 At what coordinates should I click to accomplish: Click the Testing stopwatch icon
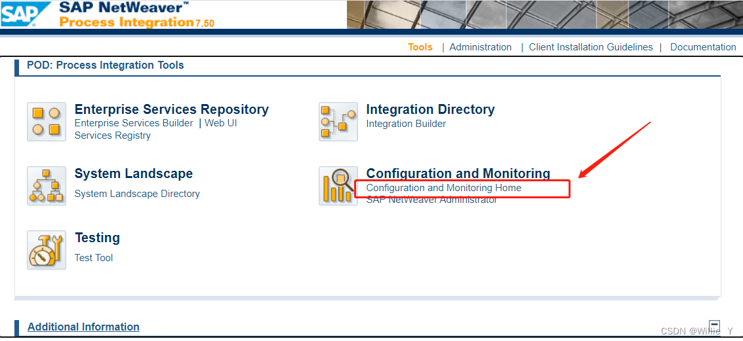pyautogui.click(x=47, y=250)
